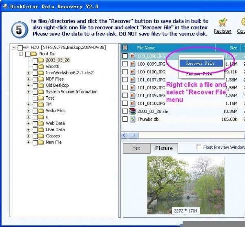245x227 pixels.
Task: Click the icon in the file list header
Action: 125,48
